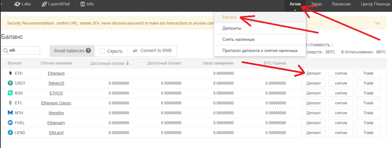Click the Small balances help question icon
The image size is (392, 148).
coord(88,51)
